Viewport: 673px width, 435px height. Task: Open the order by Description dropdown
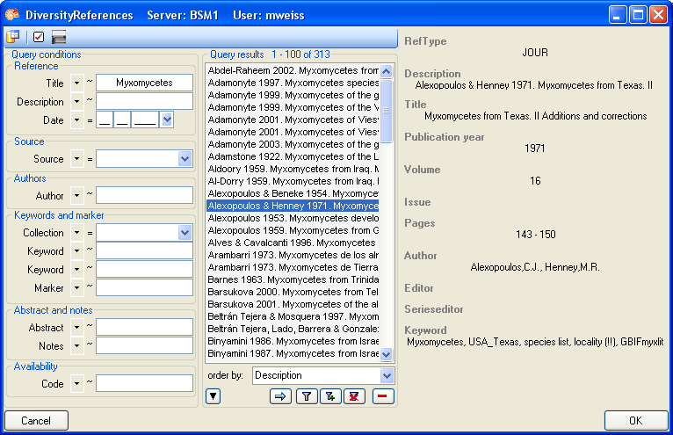point(387,375)
